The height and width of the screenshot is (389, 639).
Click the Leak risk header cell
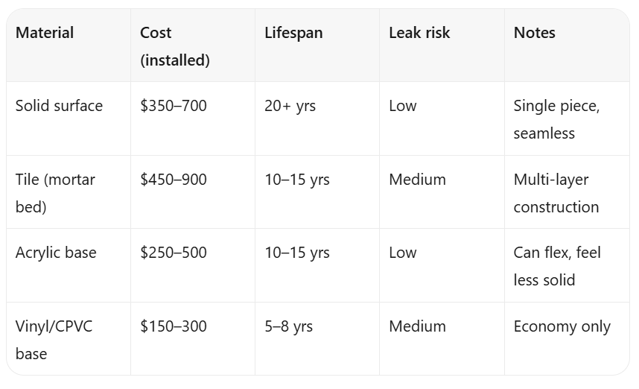pos(442,45)
